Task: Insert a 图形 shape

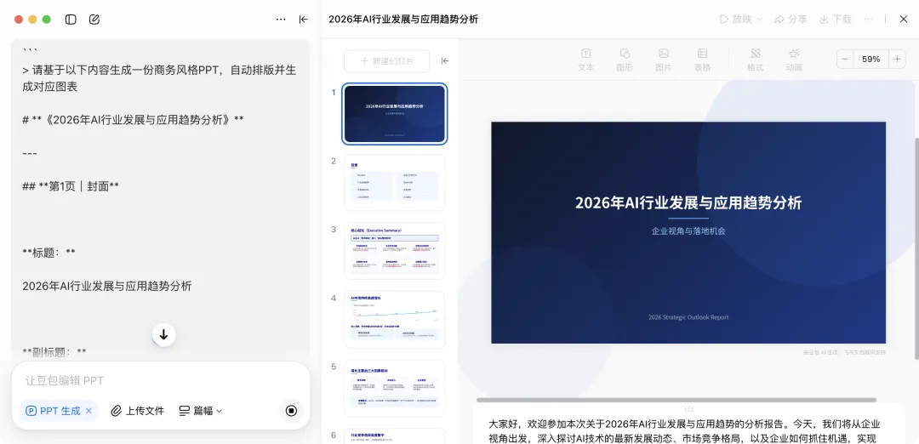Action: [x=625, y=60]
